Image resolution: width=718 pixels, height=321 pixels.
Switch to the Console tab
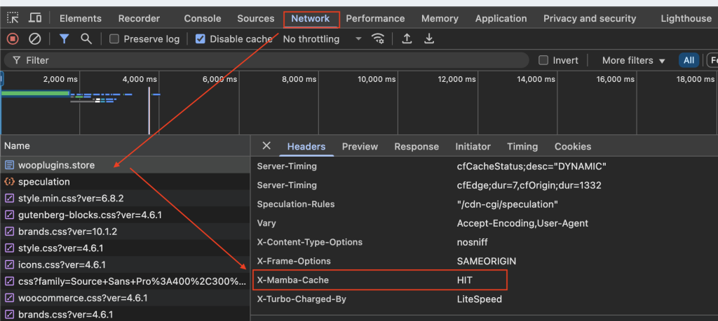pyautogui.click(x=201, y=18)
